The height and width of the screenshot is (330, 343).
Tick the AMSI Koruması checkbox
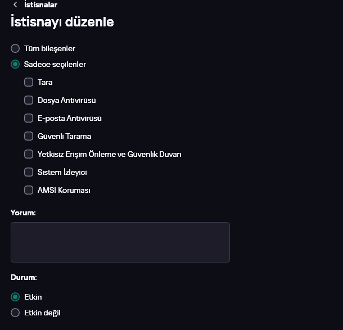[x=29, y=190]
